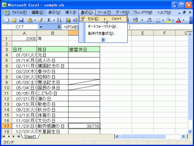
Task: Open the 挿入(I) menu
Action: click(71, 12)
